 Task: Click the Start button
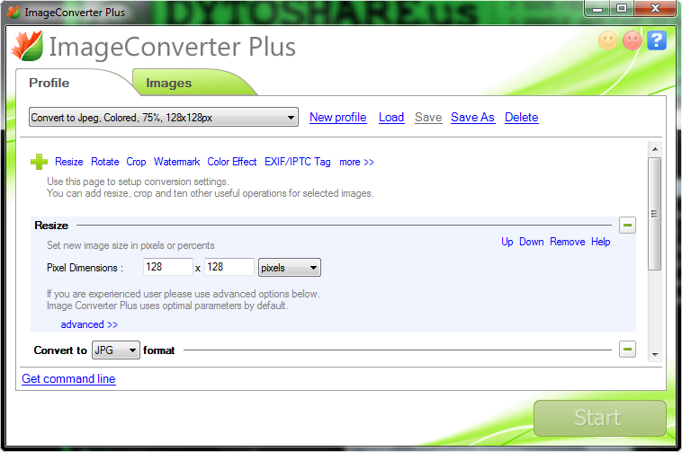click(x=600, y=418)
